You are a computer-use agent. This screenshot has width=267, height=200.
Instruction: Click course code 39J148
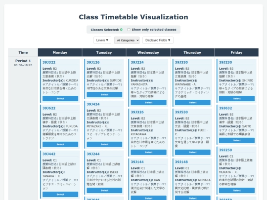(181, 162)
